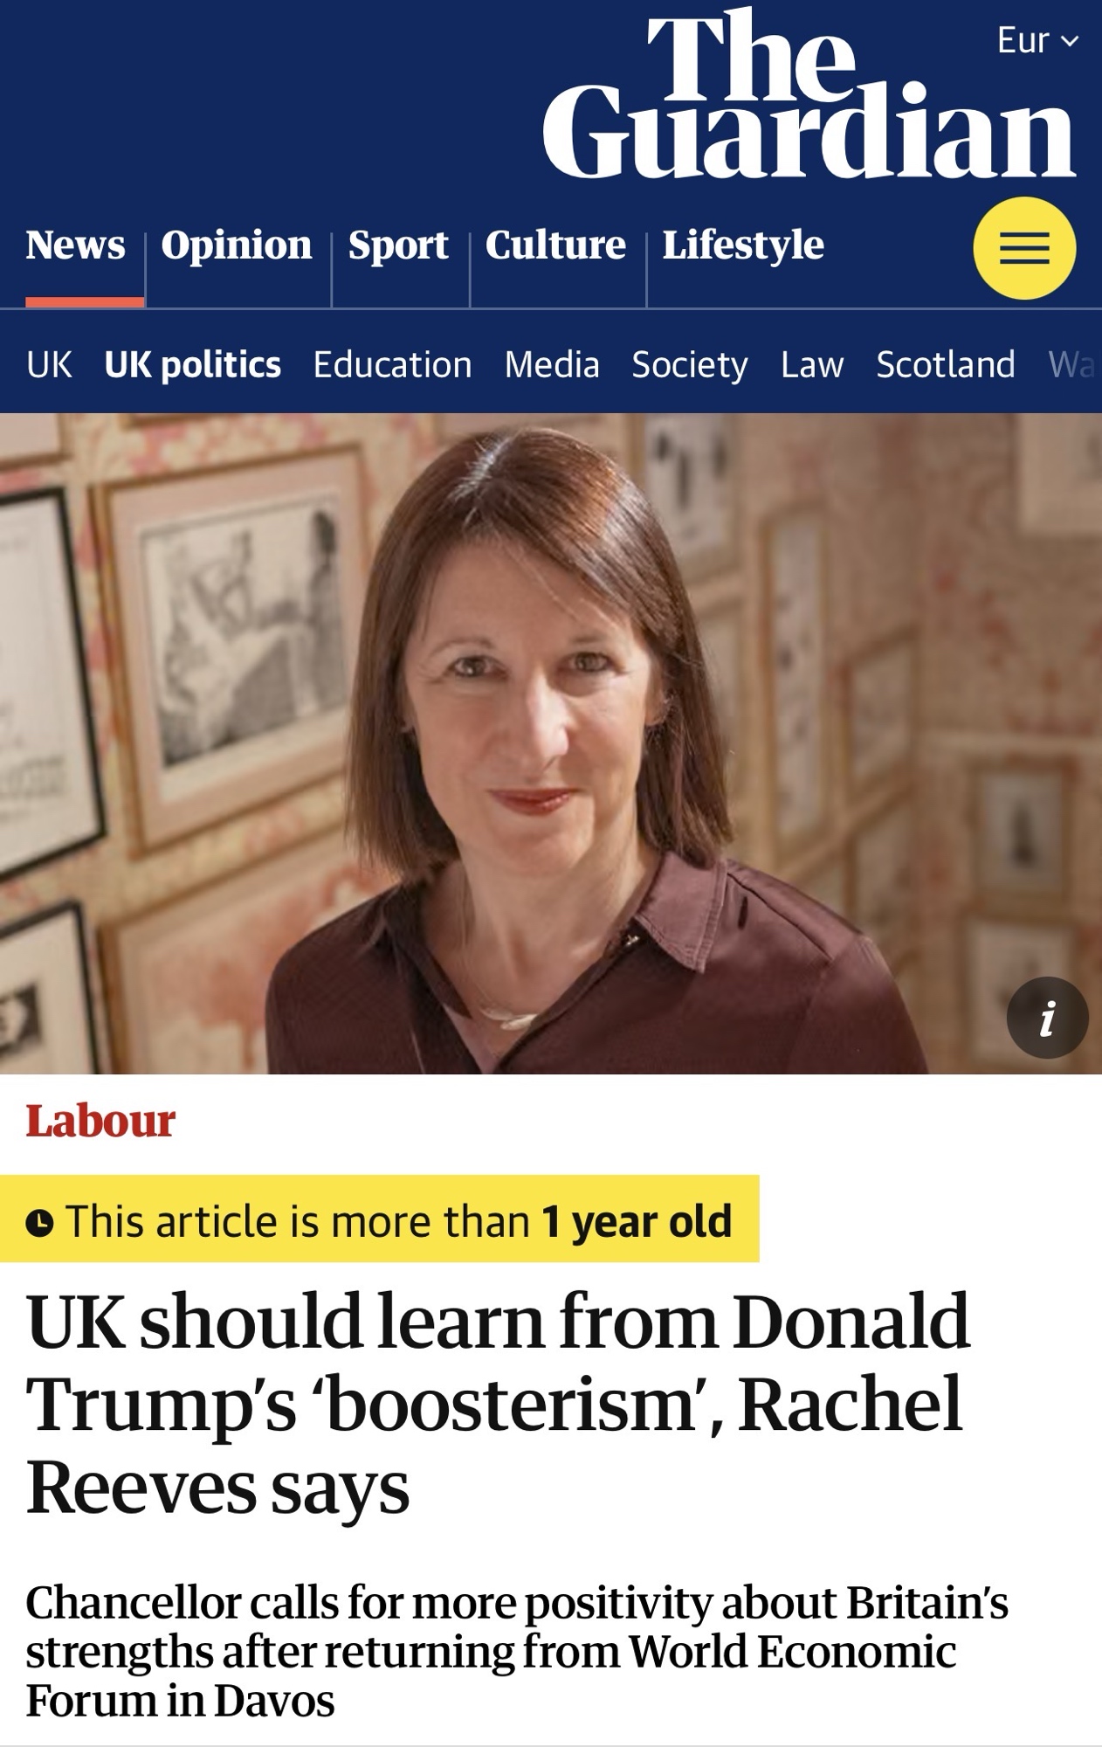The image size is (1102, 1747).
Task: Select the News tab
Action: (76, 245)
